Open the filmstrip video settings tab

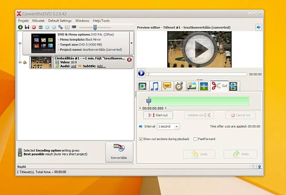coord(143,86)
